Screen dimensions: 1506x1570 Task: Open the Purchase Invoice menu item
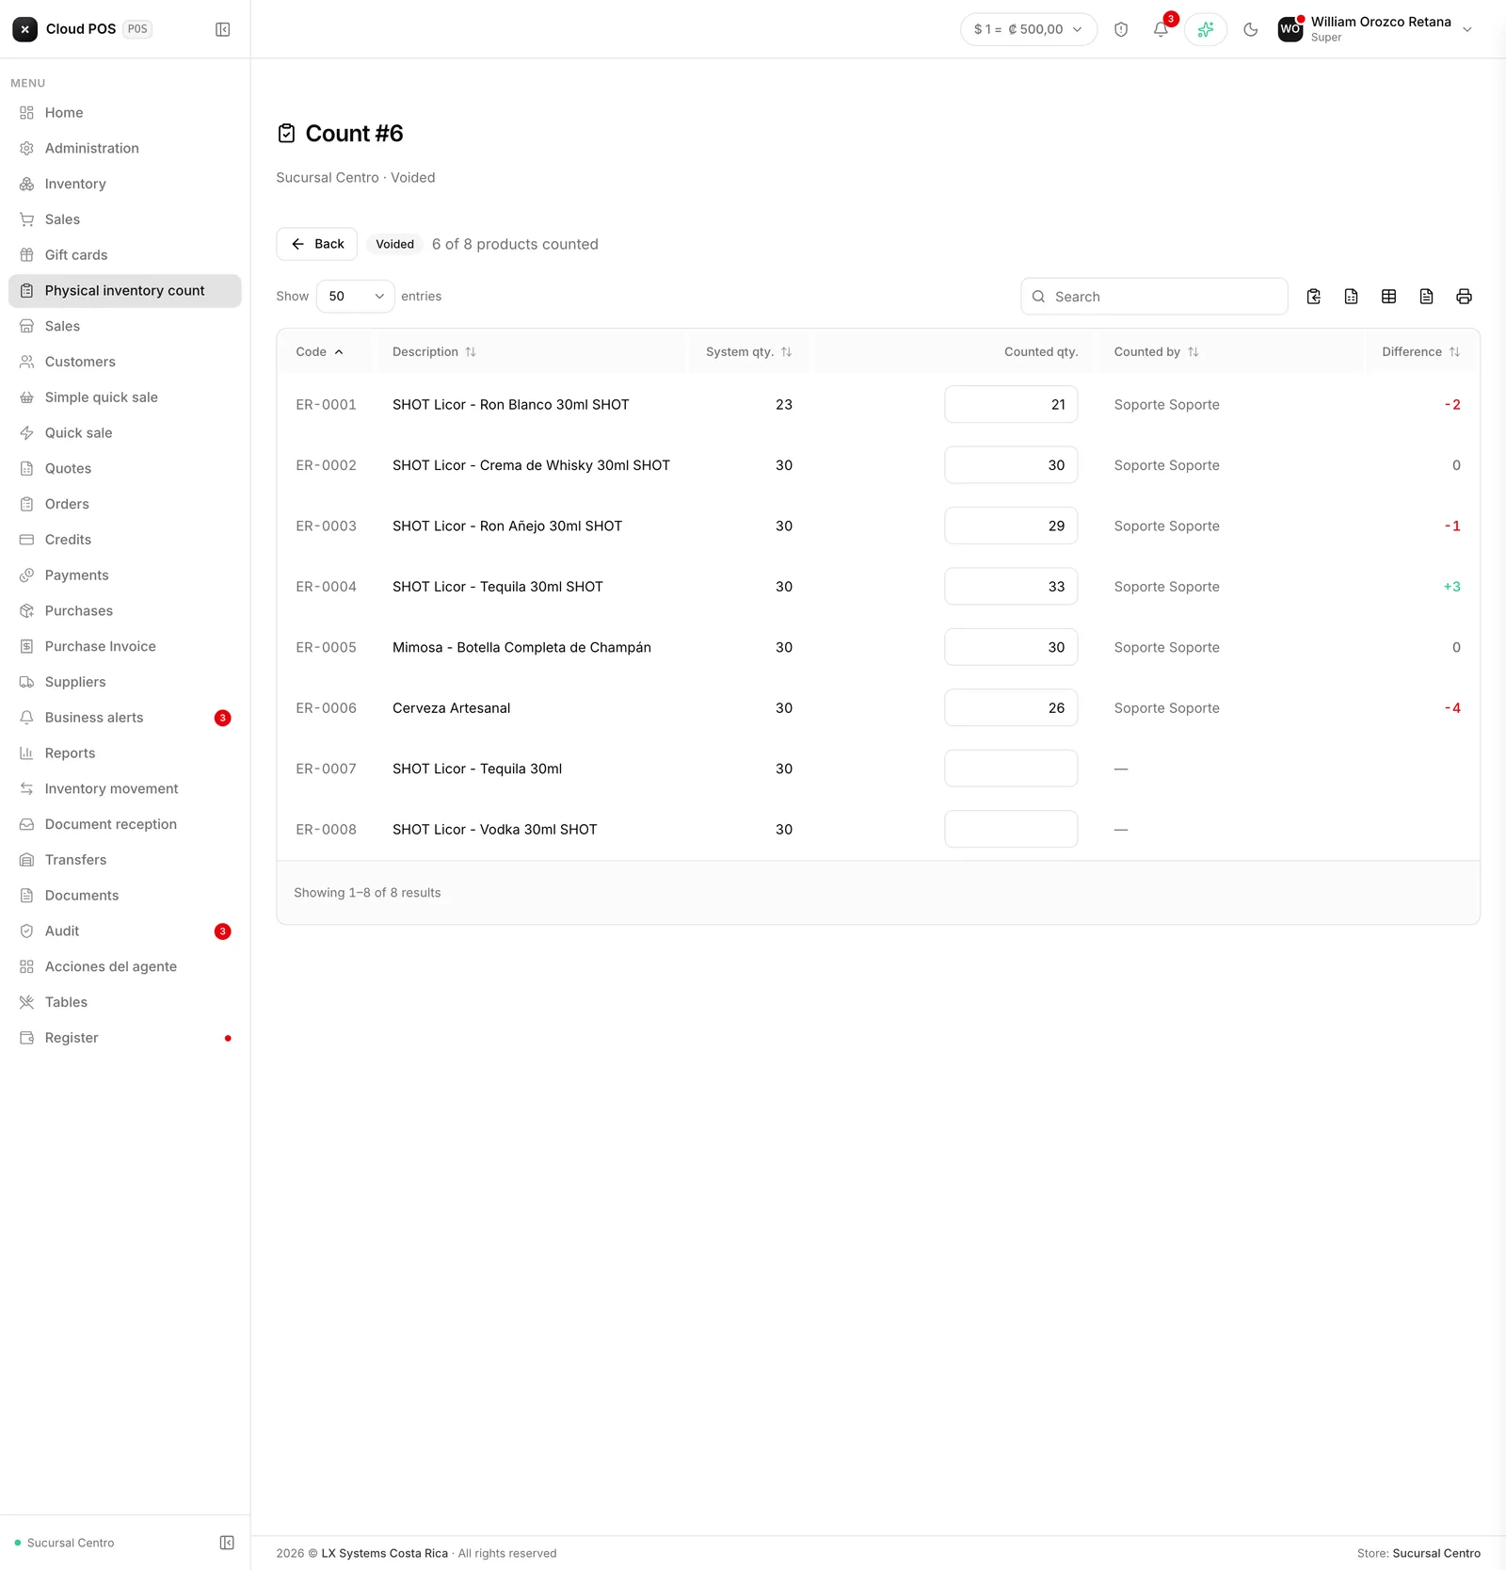point(125,646)
